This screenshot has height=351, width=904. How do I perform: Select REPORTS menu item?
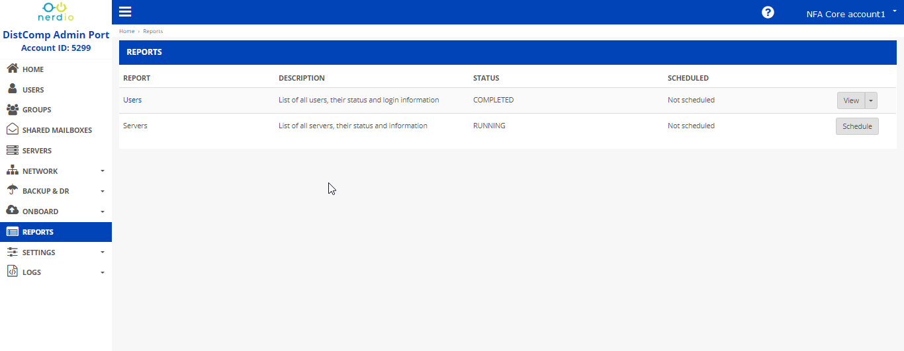[56, 232]
